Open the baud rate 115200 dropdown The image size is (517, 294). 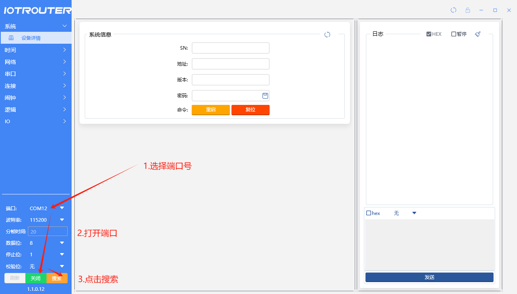click(x=62, y=220)
